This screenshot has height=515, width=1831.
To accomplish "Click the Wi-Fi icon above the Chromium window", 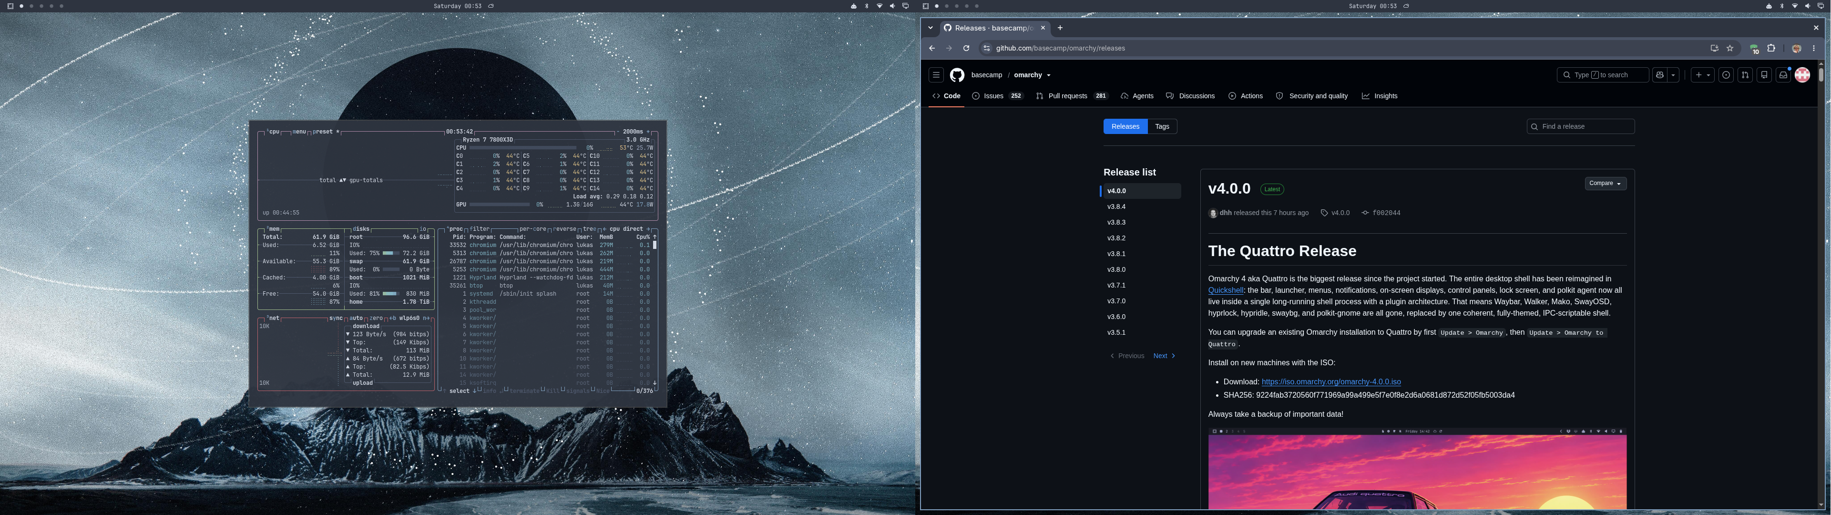I will [1795, 6].
